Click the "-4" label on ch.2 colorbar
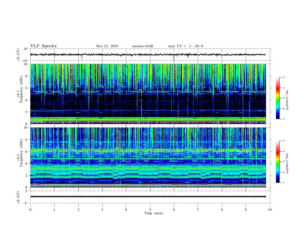304x235 pixels. [x=283, y=151]
